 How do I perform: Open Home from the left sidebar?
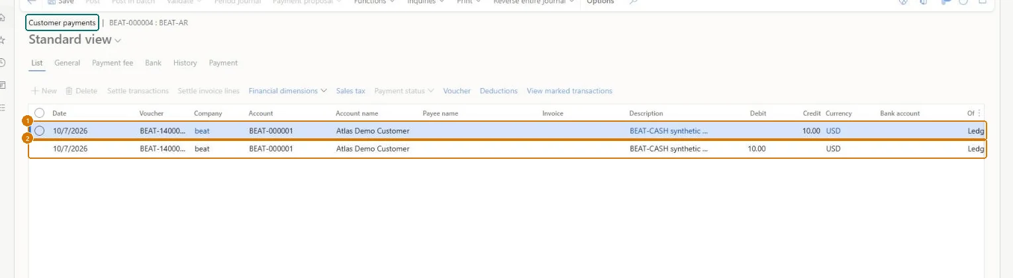click(x=3, y=18)
